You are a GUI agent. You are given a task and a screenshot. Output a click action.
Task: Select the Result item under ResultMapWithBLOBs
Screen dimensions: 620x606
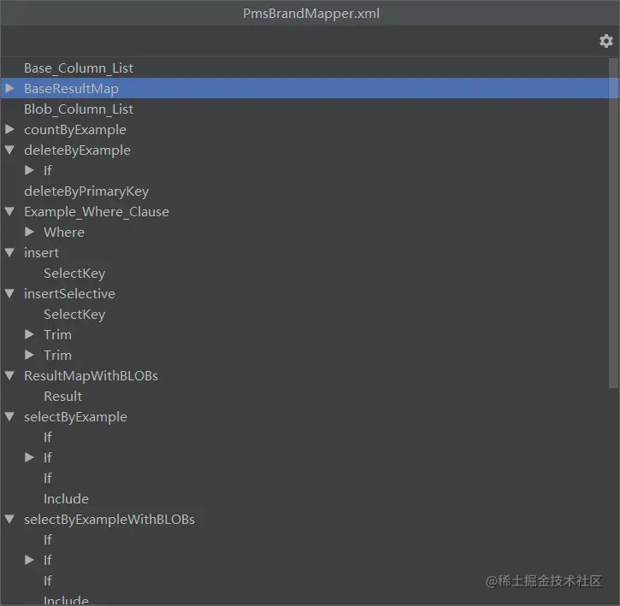63,396
